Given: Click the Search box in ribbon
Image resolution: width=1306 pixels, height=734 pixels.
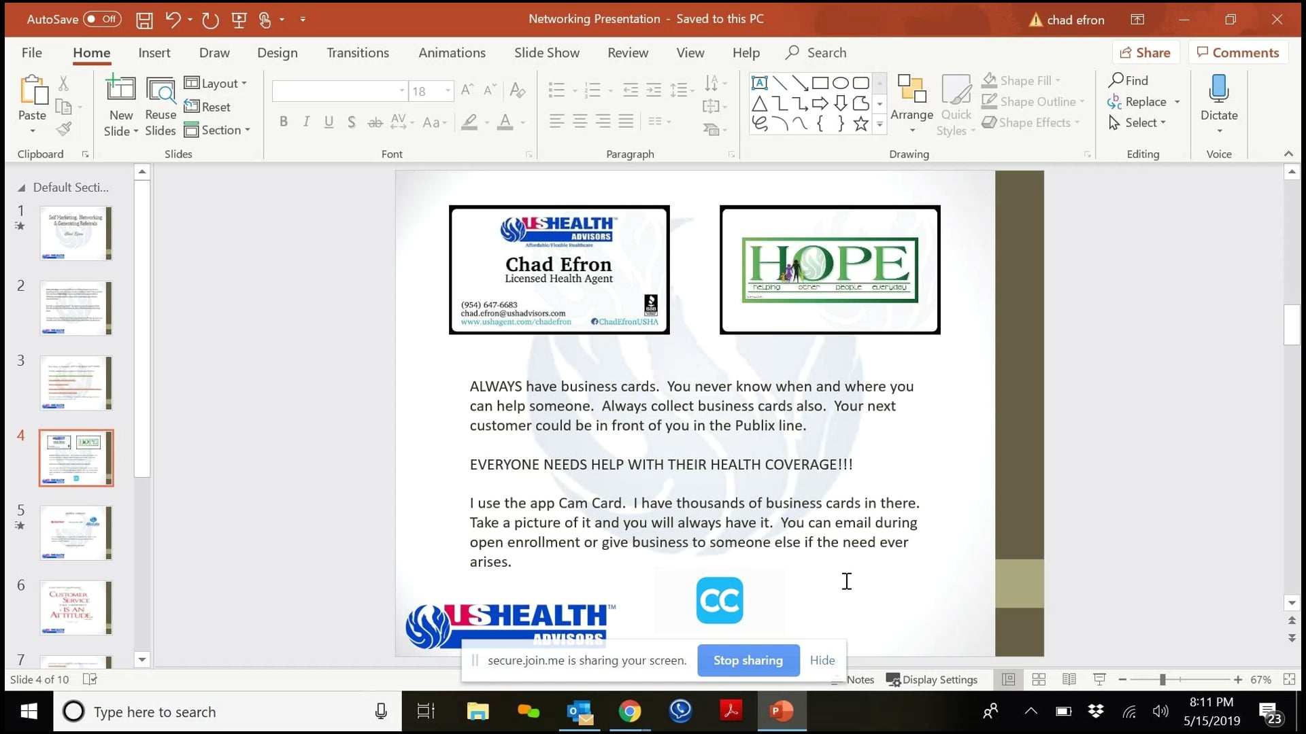Looking at the screenshot, I should click(816, 52).
